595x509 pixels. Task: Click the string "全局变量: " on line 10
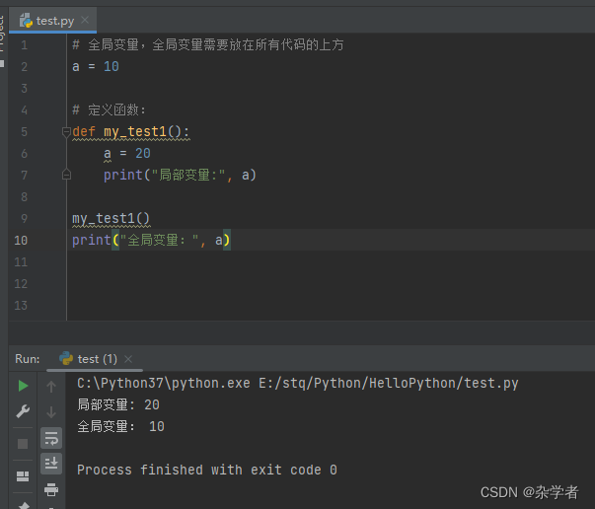pos(159,240)
